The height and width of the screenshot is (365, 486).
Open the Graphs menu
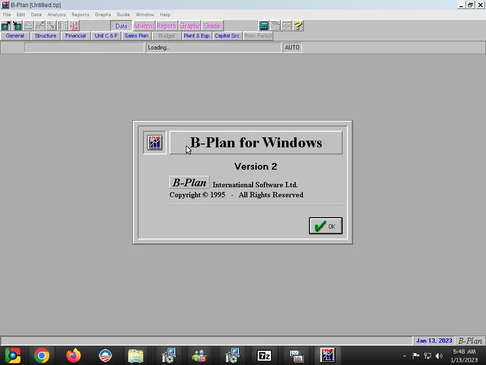click(x=103, y=15)
